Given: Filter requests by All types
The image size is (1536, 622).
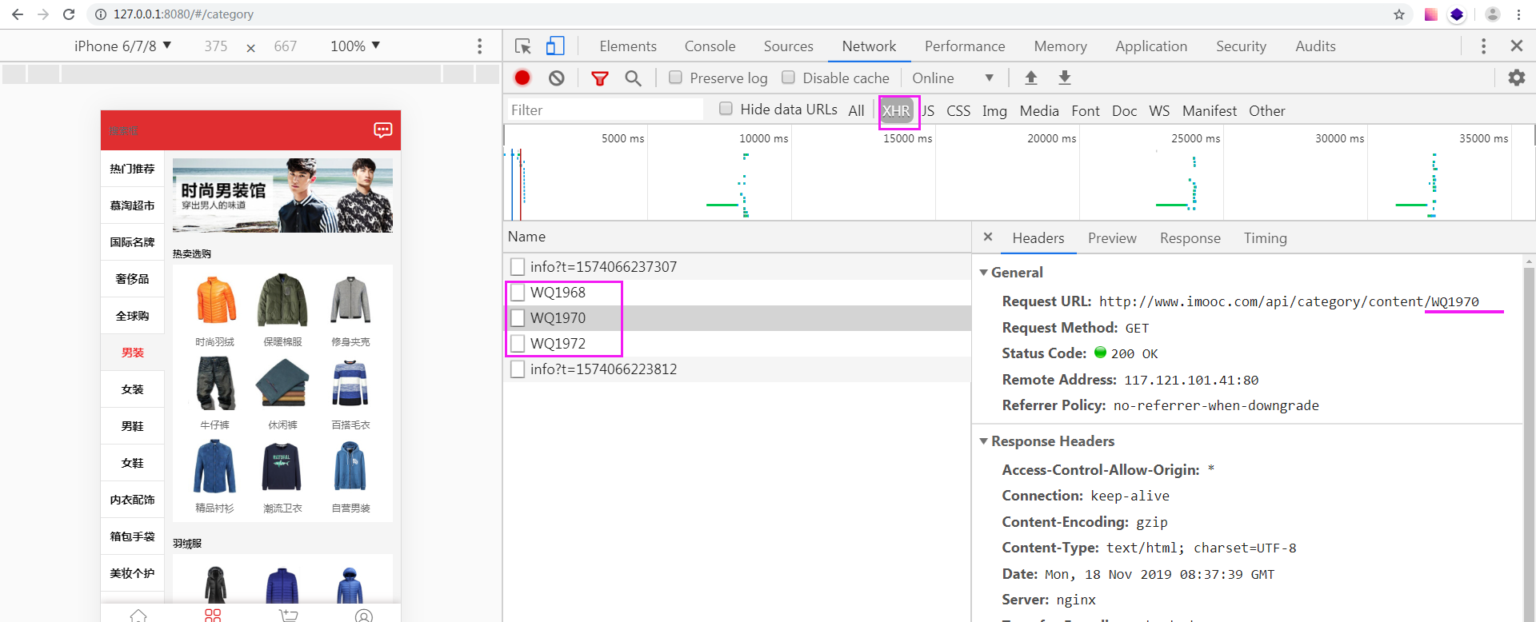Looking at the screenshot, I should (x=856, y=111).
